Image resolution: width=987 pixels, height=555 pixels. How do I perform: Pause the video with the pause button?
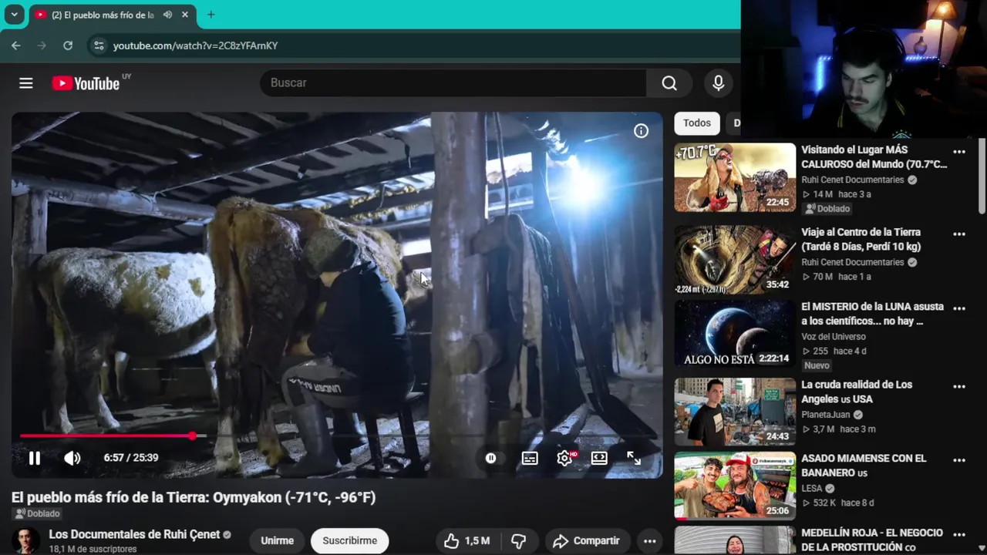tap(35, 458)
